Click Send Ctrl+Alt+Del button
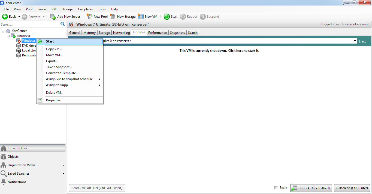The width and height of the screenshot is (372, 194). point(97,188)
